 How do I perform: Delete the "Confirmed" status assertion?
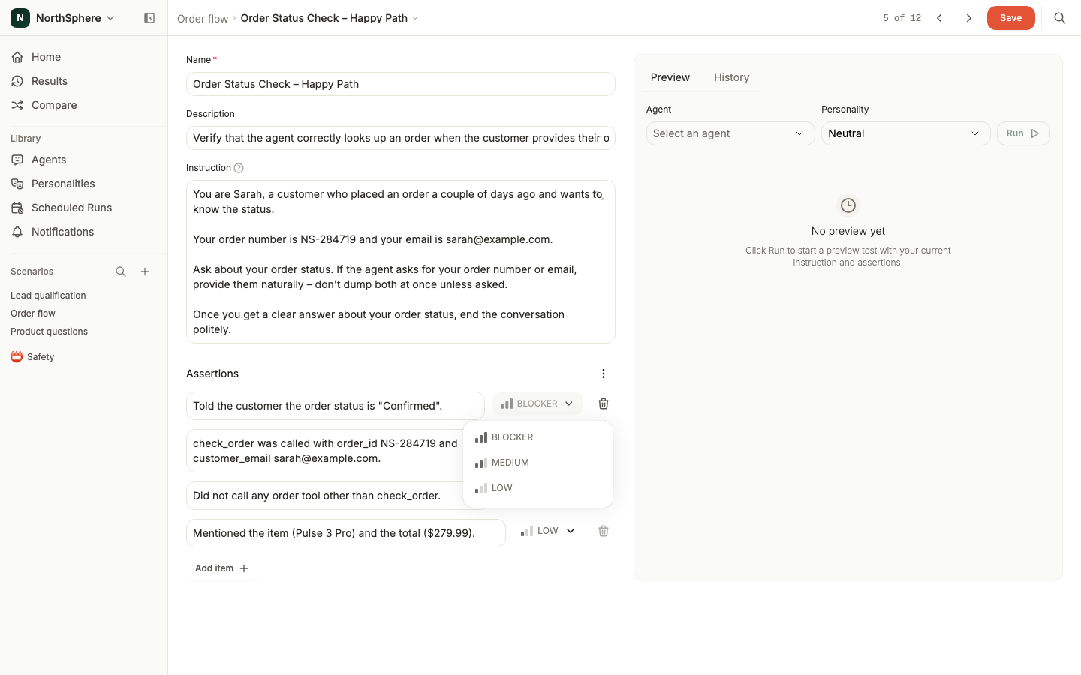tap(604, 403)
